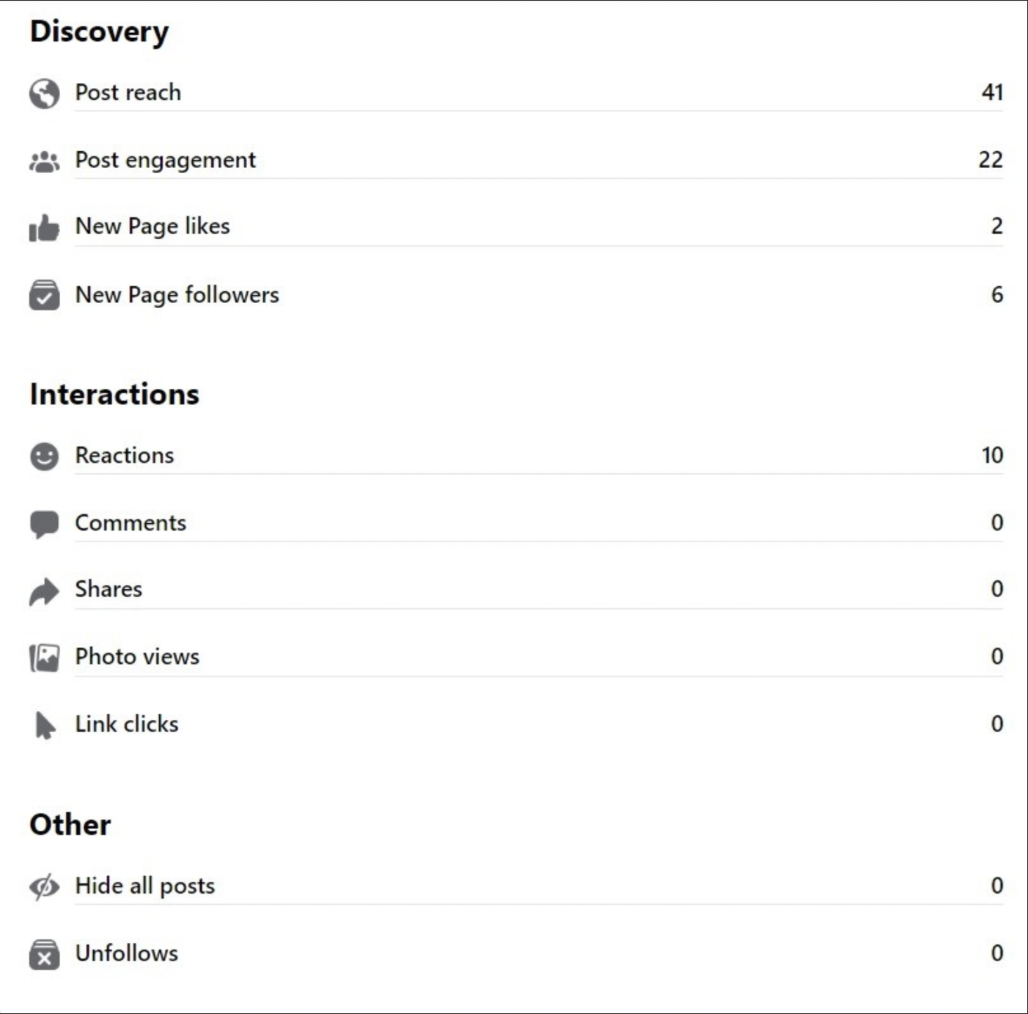Click the New Page followers text
Image resolution: width=1028 pixels, height=1014 pixels.
(177, 295)
